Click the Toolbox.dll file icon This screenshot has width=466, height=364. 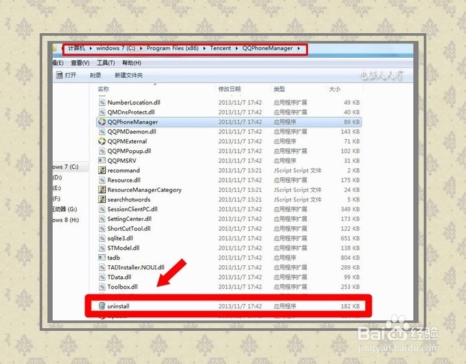point(102,287)
